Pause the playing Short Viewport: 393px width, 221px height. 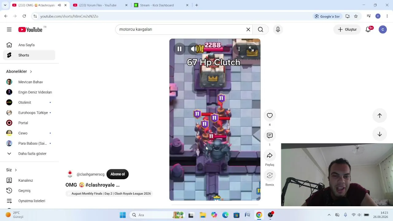point(179,49)
